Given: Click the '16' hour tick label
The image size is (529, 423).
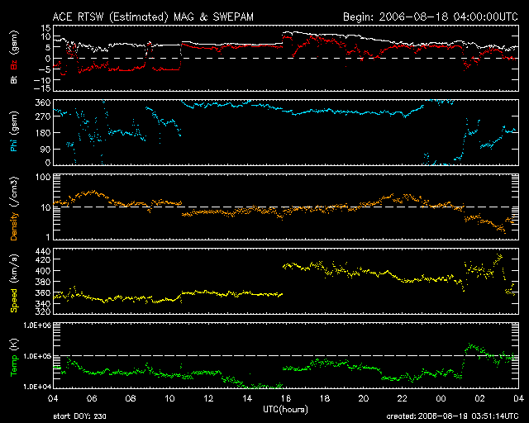Looking at the screenshot, I should coord(286,398).
